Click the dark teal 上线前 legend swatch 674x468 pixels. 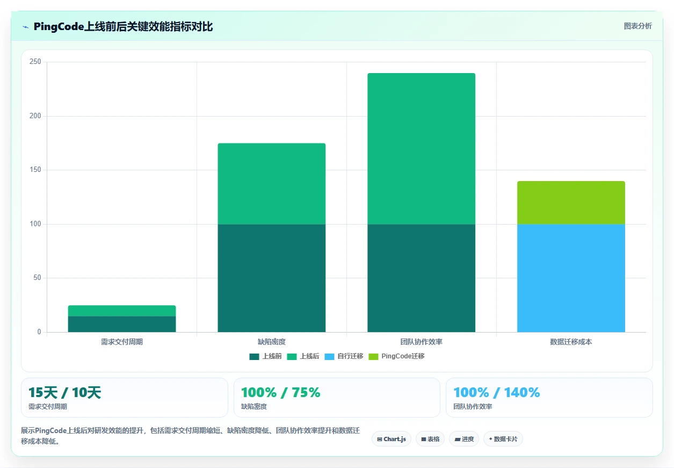pyautogui.click(x=254, y=356)
